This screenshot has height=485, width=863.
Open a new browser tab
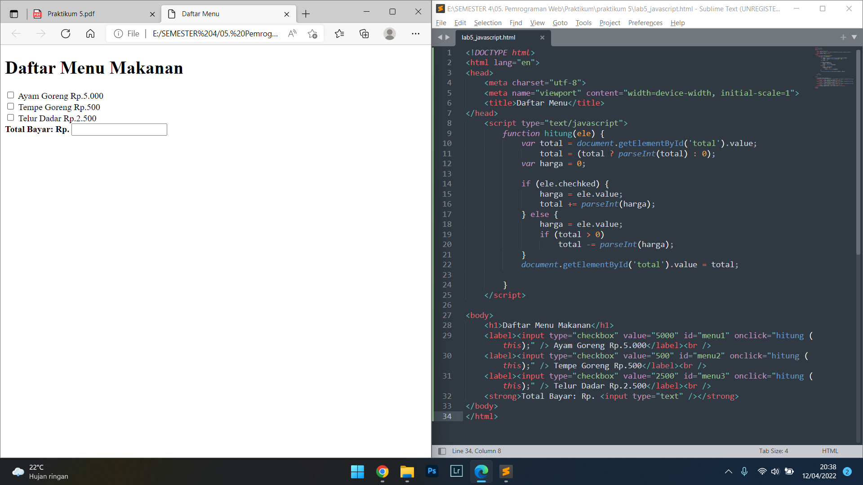306,14
